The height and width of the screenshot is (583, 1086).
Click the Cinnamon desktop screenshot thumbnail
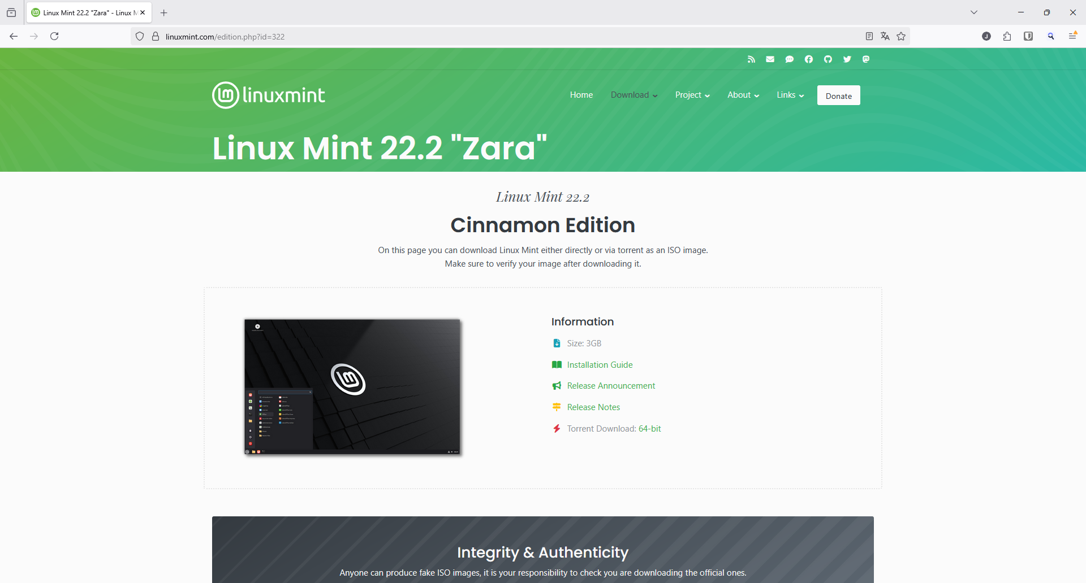click(x=352, y=387)
